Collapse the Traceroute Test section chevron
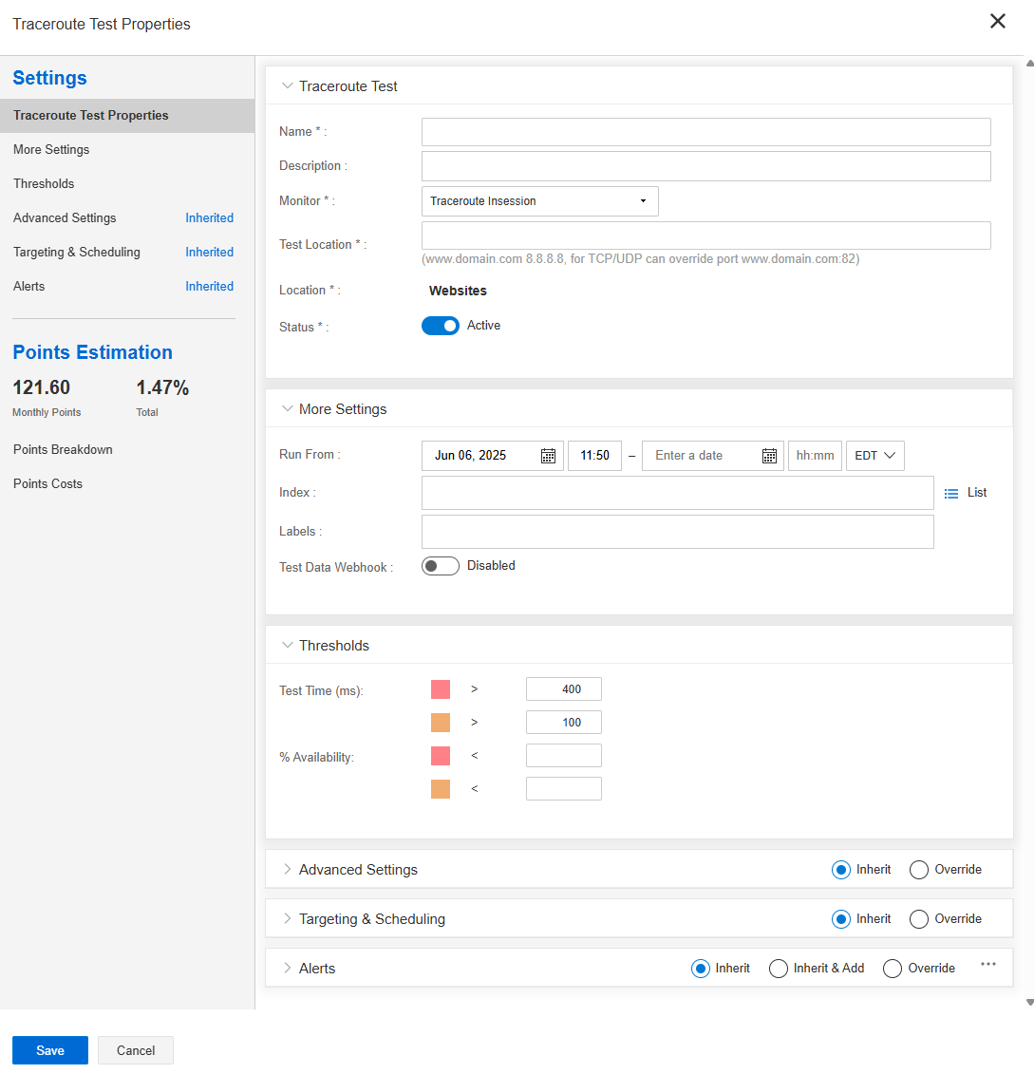The image size is (1034, 1074). pos(288,86)
